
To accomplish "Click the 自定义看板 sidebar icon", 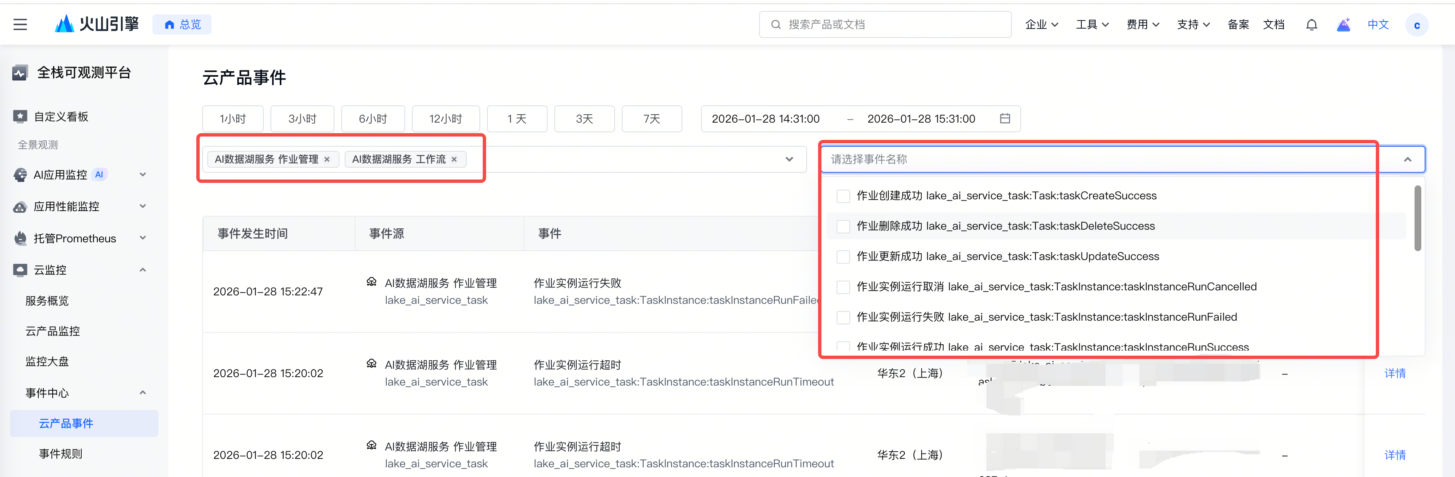I will coord(20,116).
